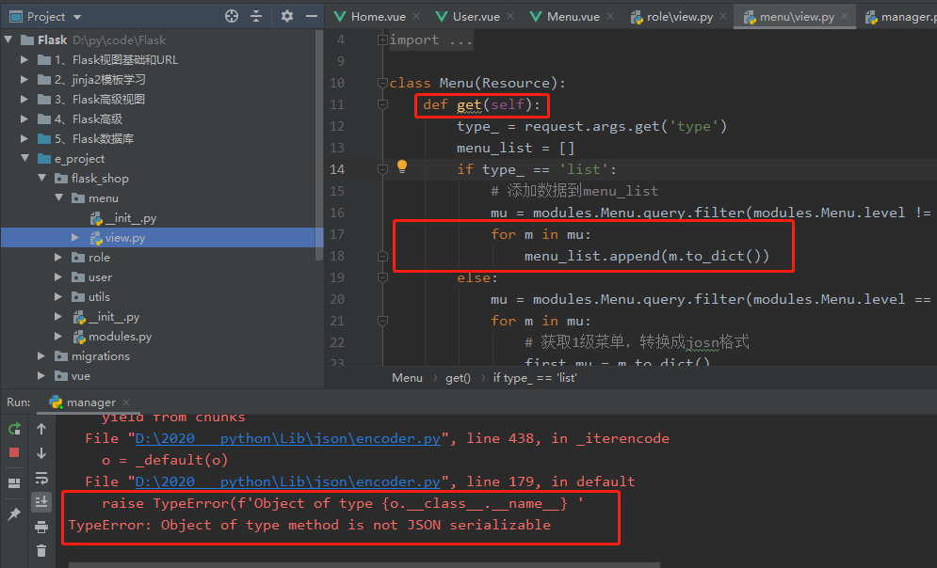The width and height of the screenshot is (937, 568).
Task: Click the print icon in Run panel
Action: (41, 527)
